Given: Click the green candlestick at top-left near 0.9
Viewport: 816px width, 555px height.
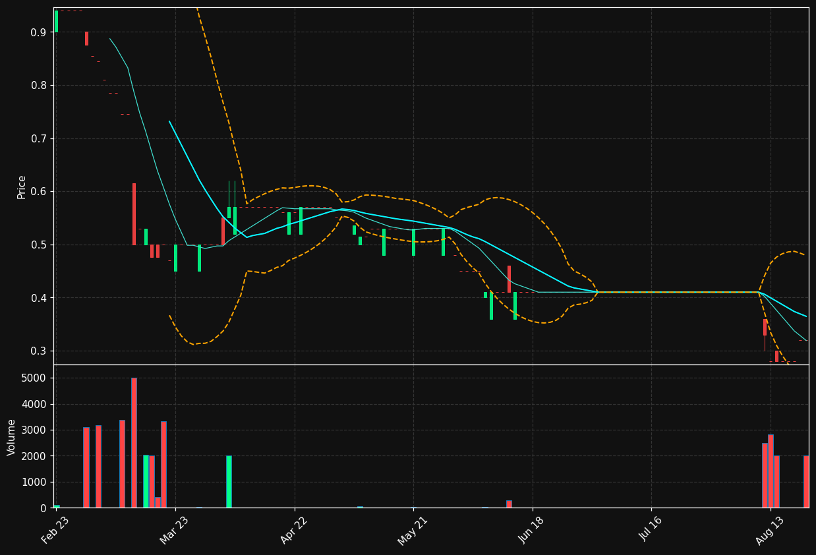Looking at the screenshot, I should point(56,21).
